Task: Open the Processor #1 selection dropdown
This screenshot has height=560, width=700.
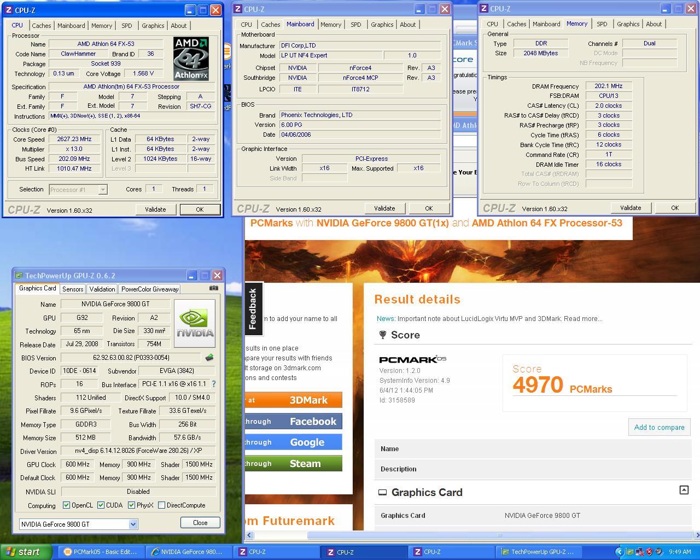Action: tap(102, 190)
